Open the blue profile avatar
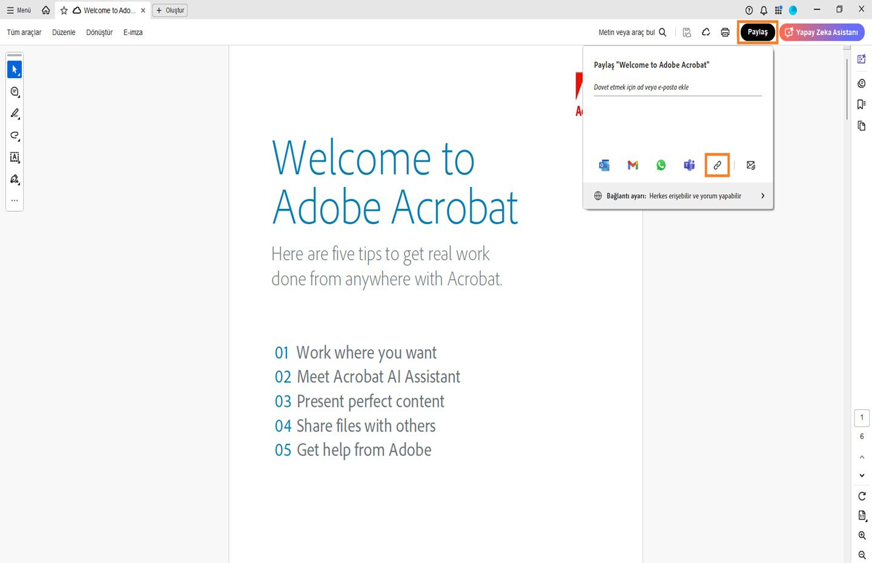The height and width of the screenshot is (563, 872). point(793,10)
